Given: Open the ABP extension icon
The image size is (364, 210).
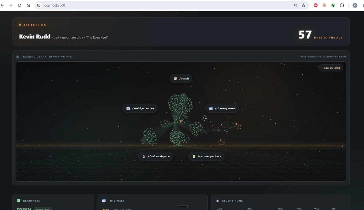Looking at the screenshot, I should pyautogui.click(x=315, y=5).
